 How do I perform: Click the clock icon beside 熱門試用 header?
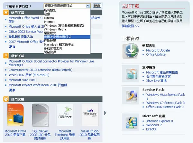pos(6,99)
